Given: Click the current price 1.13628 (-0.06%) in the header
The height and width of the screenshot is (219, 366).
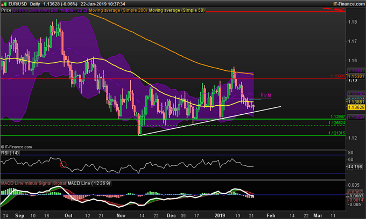Looking at the screenshot, I should coord(60,4).
